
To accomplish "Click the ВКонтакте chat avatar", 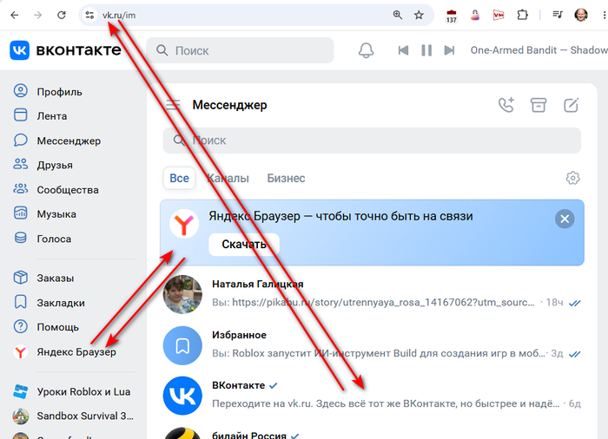I will pos(182,396).
